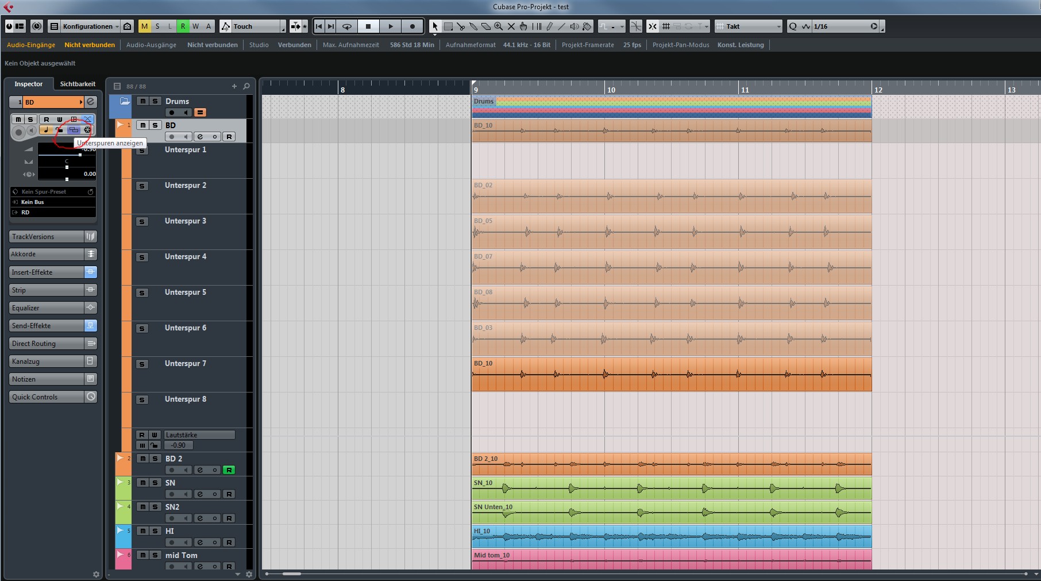Image resolution: width=1041 pixels, height=581 pixels.
Task: Toggle the Cycle loop button
Action: point(347,26)
